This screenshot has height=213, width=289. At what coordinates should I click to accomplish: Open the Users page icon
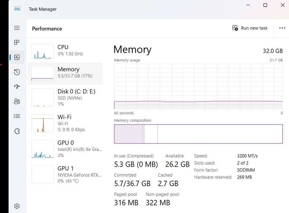[x=17, y=102]
